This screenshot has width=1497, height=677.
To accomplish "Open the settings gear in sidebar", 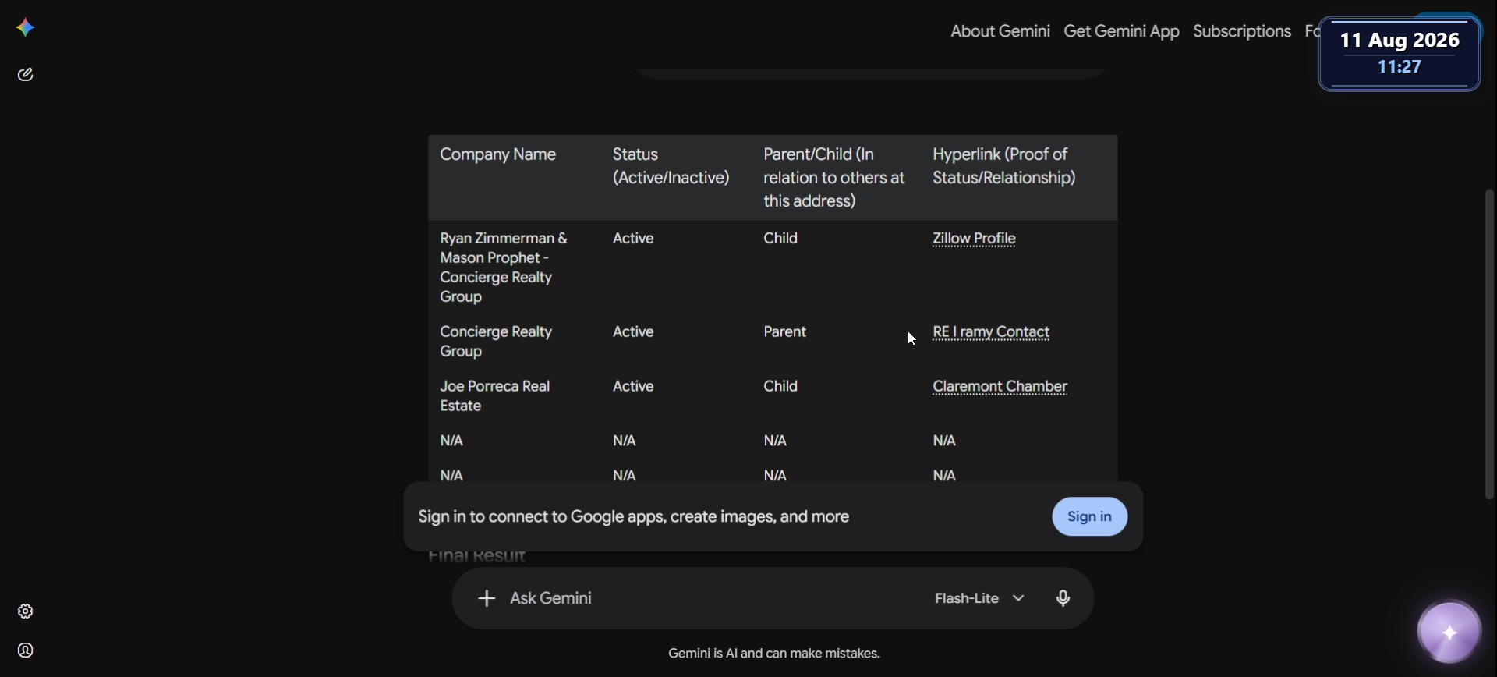I will [x=26, y=611].
